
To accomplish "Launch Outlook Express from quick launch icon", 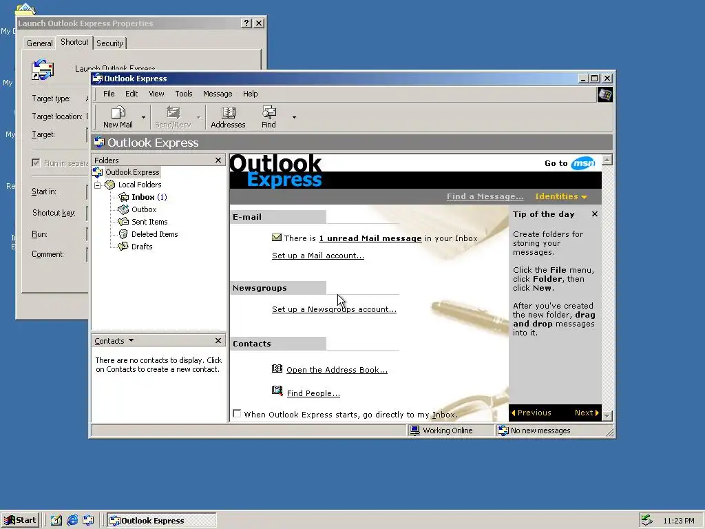I will [88, 521].
